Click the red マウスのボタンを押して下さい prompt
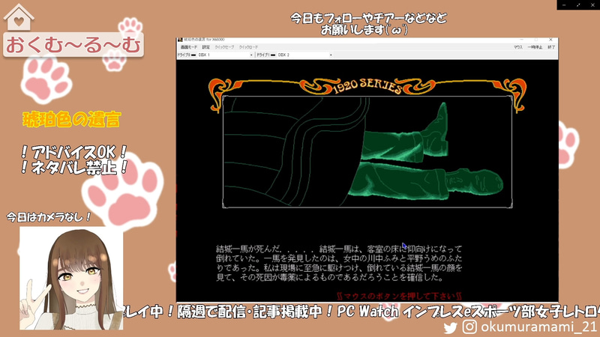Viewport: 600px width, 337px height. (x=400, y=296)
